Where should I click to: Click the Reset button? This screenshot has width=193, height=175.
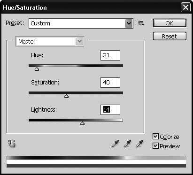[x=170, y=36]
